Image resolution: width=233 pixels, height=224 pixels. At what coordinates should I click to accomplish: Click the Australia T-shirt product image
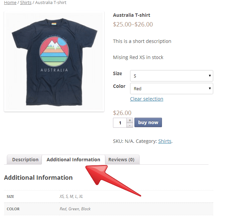tap(54, 61)
